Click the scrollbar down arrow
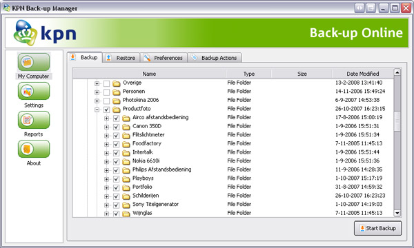Viewport: 414px width, 248px height. coord(397,213)
